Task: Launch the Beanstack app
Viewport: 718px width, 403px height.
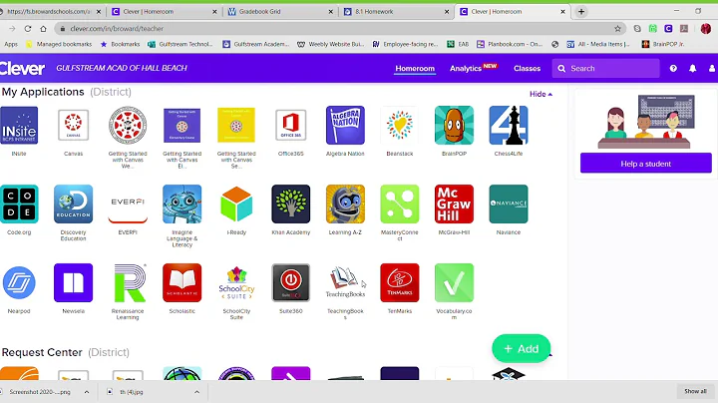Action: coord(400,125)
